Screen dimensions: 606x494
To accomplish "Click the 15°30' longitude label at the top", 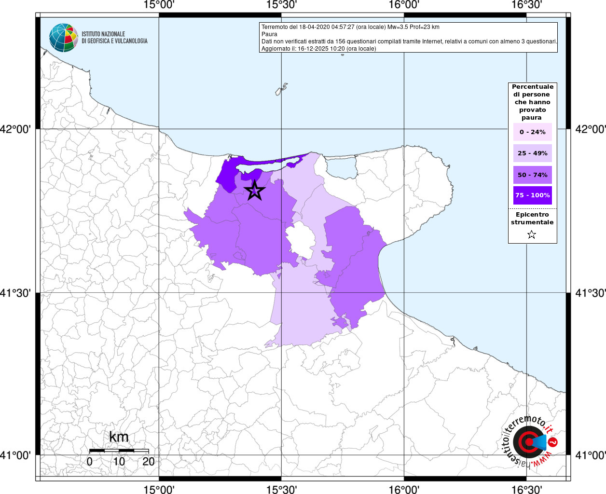I will tap(281, 5).
